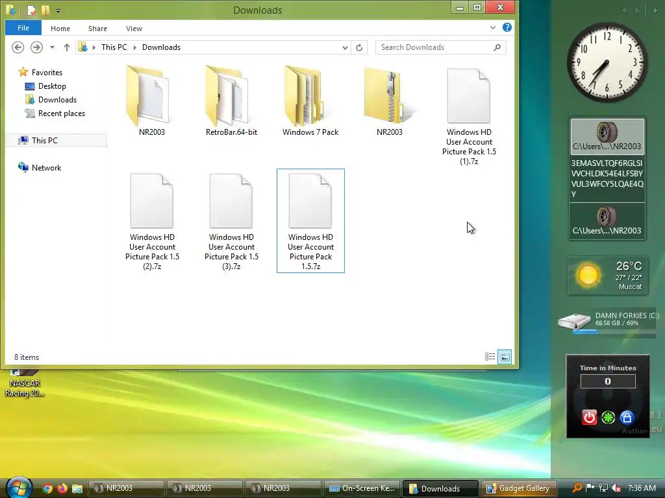Viewport: 665px width, 498px height.
Task: Click the blue lock icon on timer gadget
Action: [x=627, y=418]
